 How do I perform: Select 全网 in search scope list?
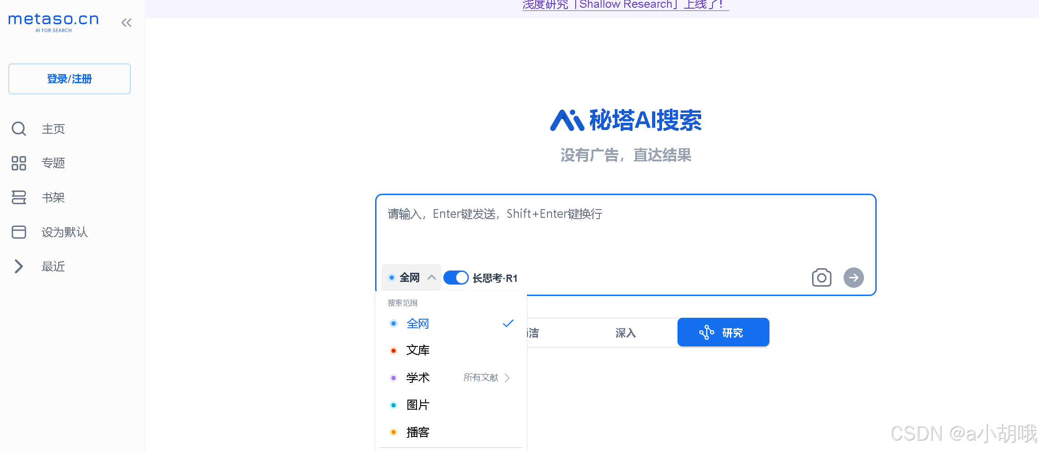click(451, 324)
